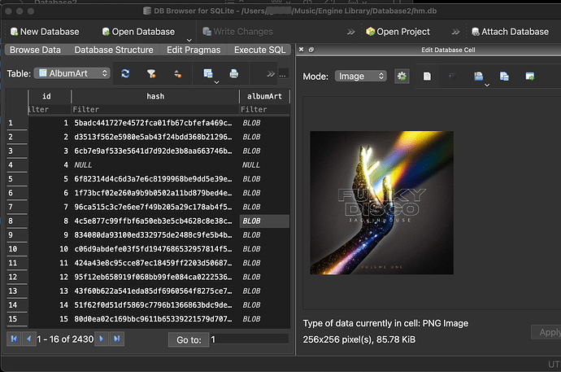The height and width of the screenshot is (372, 561).
Task: Click the Funky Disco album art preview
Action: pyautogui.click(x=382, y=203)
